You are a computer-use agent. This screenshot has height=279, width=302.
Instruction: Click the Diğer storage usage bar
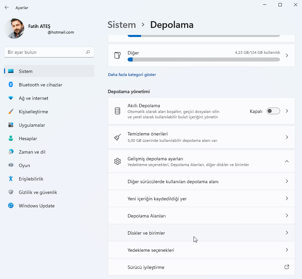click(x=203, y=59)
